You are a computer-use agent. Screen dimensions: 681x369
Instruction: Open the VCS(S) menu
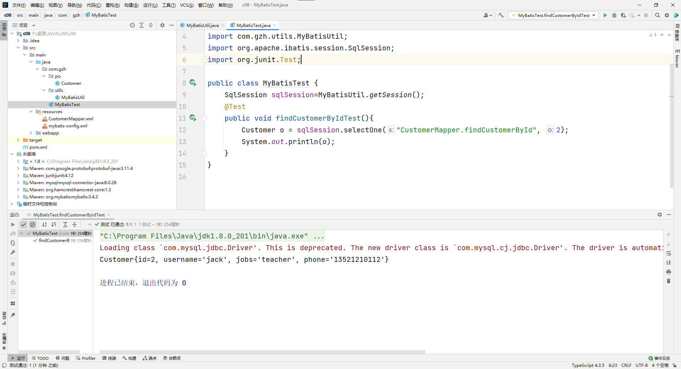tap(187, 5)
